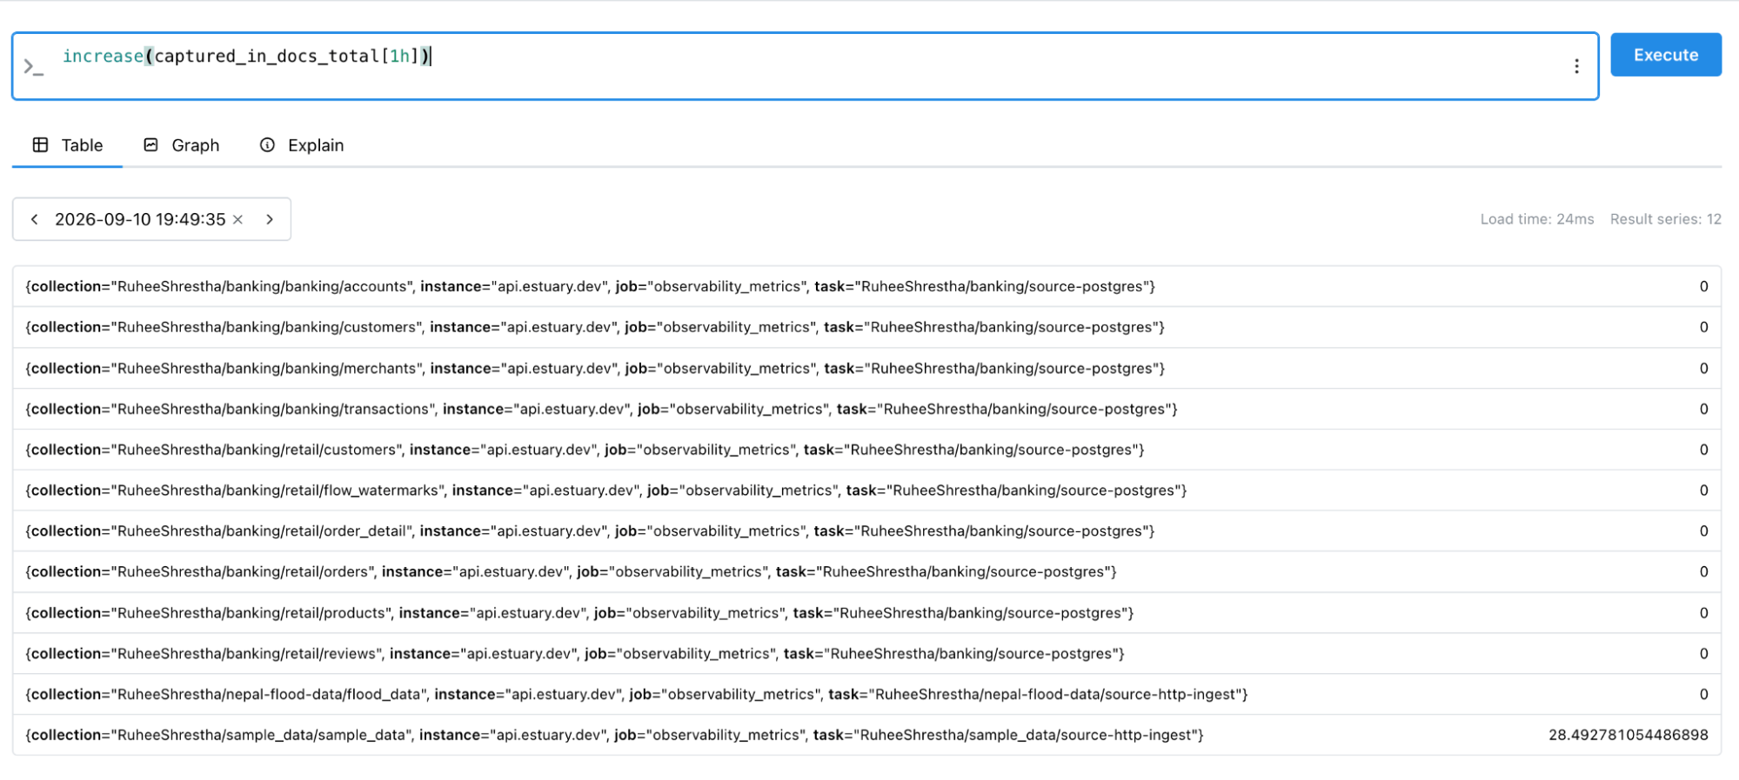This screenshot has width=1739, height=780.
Task: Select the banking/merchants collection series row
Action: (866, 368)
